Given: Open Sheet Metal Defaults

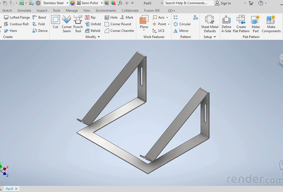Looking at the screenshot, I should click(210, 24).
